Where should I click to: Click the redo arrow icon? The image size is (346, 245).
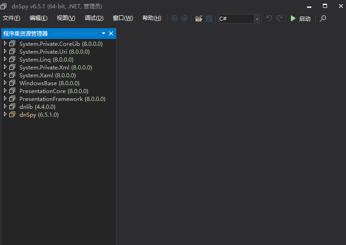click(x=279, y=19)
